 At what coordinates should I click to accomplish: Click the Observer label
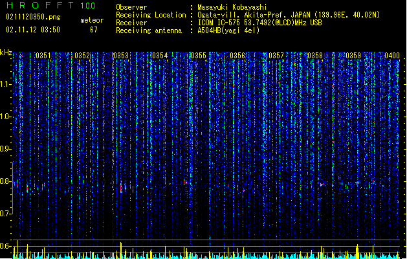(x=131, y=7)
